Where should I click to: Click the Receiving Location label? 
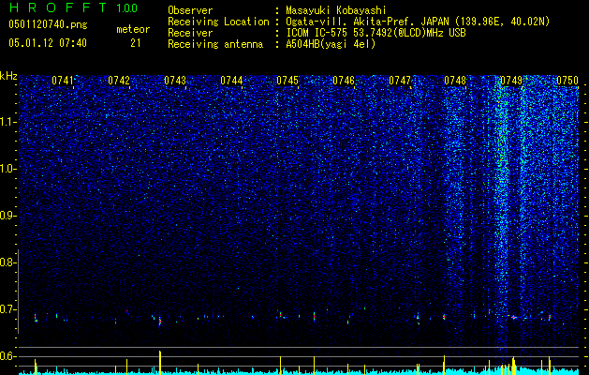pos(218,22)
